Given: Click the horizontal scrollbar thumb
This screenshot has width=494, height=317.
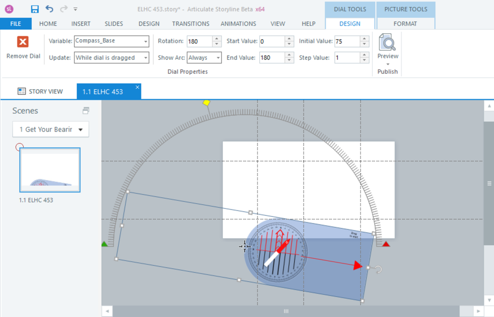Looking at the screenshot, I should click(x=286, y=311).
